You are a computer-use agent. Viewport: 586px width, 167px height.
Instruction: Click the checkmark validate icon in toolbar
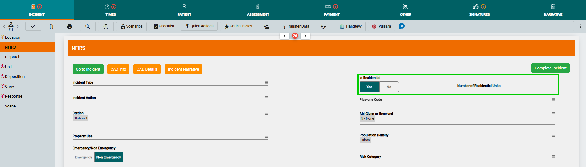(x=33, y=26)
